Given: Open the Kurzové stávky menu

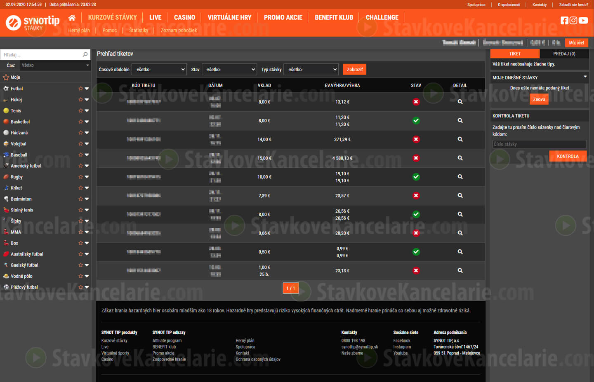Looking at the screenshot, I should point(112,17).
